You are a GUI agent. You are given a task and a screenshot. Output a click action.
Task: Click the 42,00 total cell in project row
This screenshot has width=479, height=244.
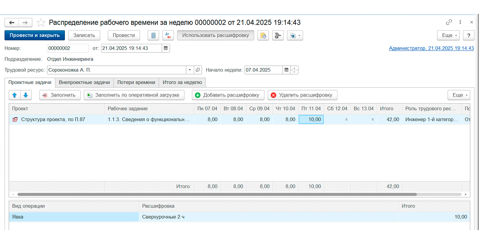(389, 120)
